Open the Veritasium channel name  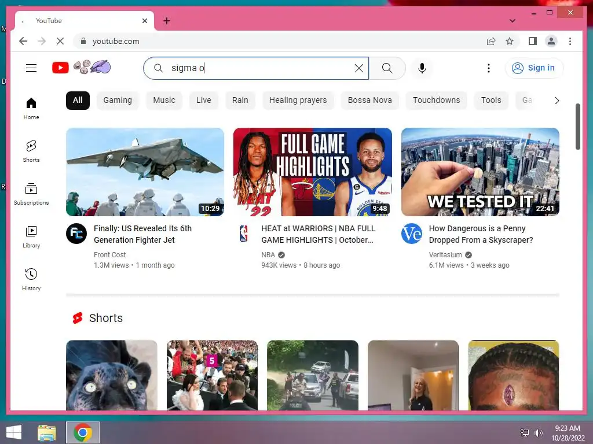tap(445, 255)
